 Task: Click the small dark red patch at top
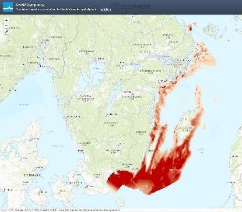point(191,29)
